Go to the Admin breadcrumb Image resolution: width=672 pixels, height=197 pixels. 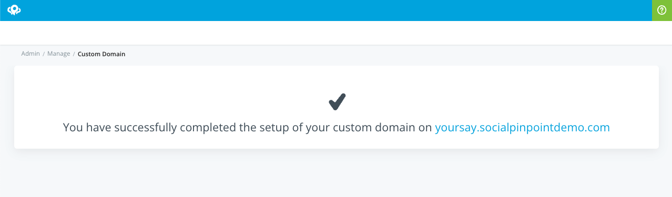[x=30, y=54]
